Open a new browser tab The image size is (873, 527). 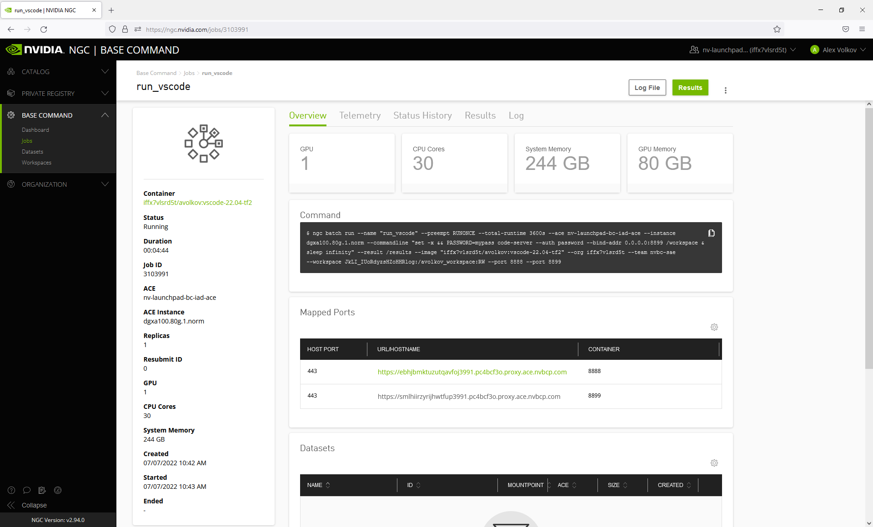[111, 10]
